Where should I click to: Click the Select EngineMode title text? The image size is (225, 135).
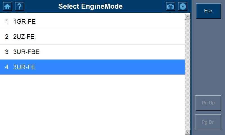(x=90, y=6)
